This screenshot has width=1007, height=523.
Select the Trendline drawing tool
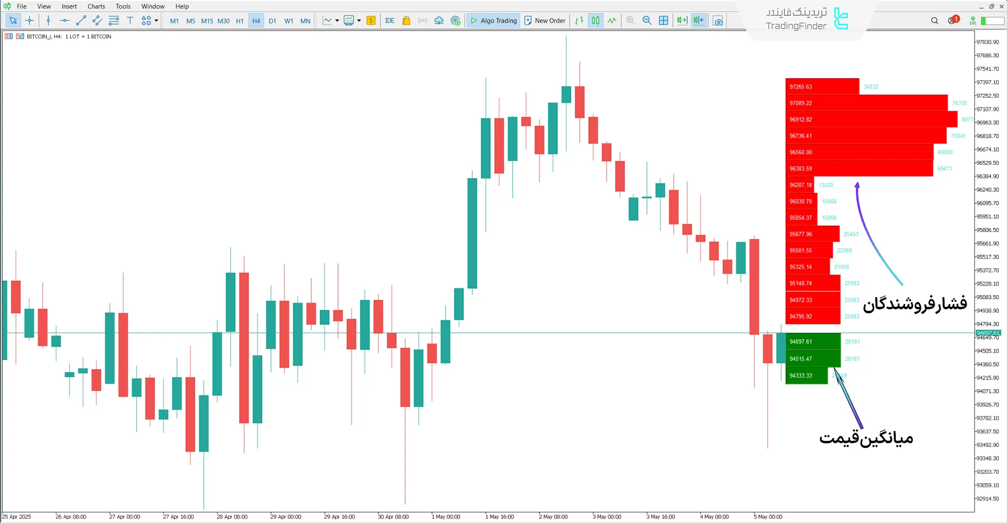[x=81, y=20]
